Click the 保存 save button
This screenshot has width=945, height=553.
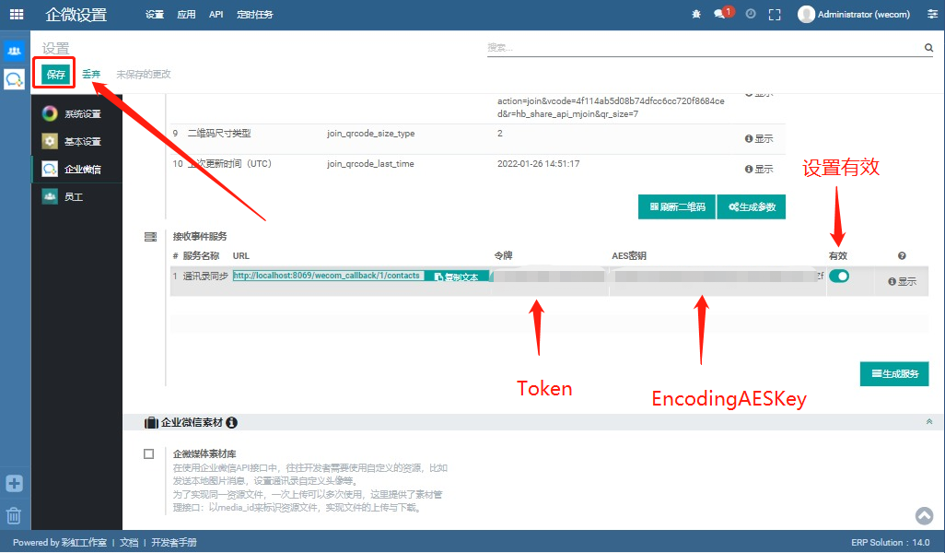55,75
